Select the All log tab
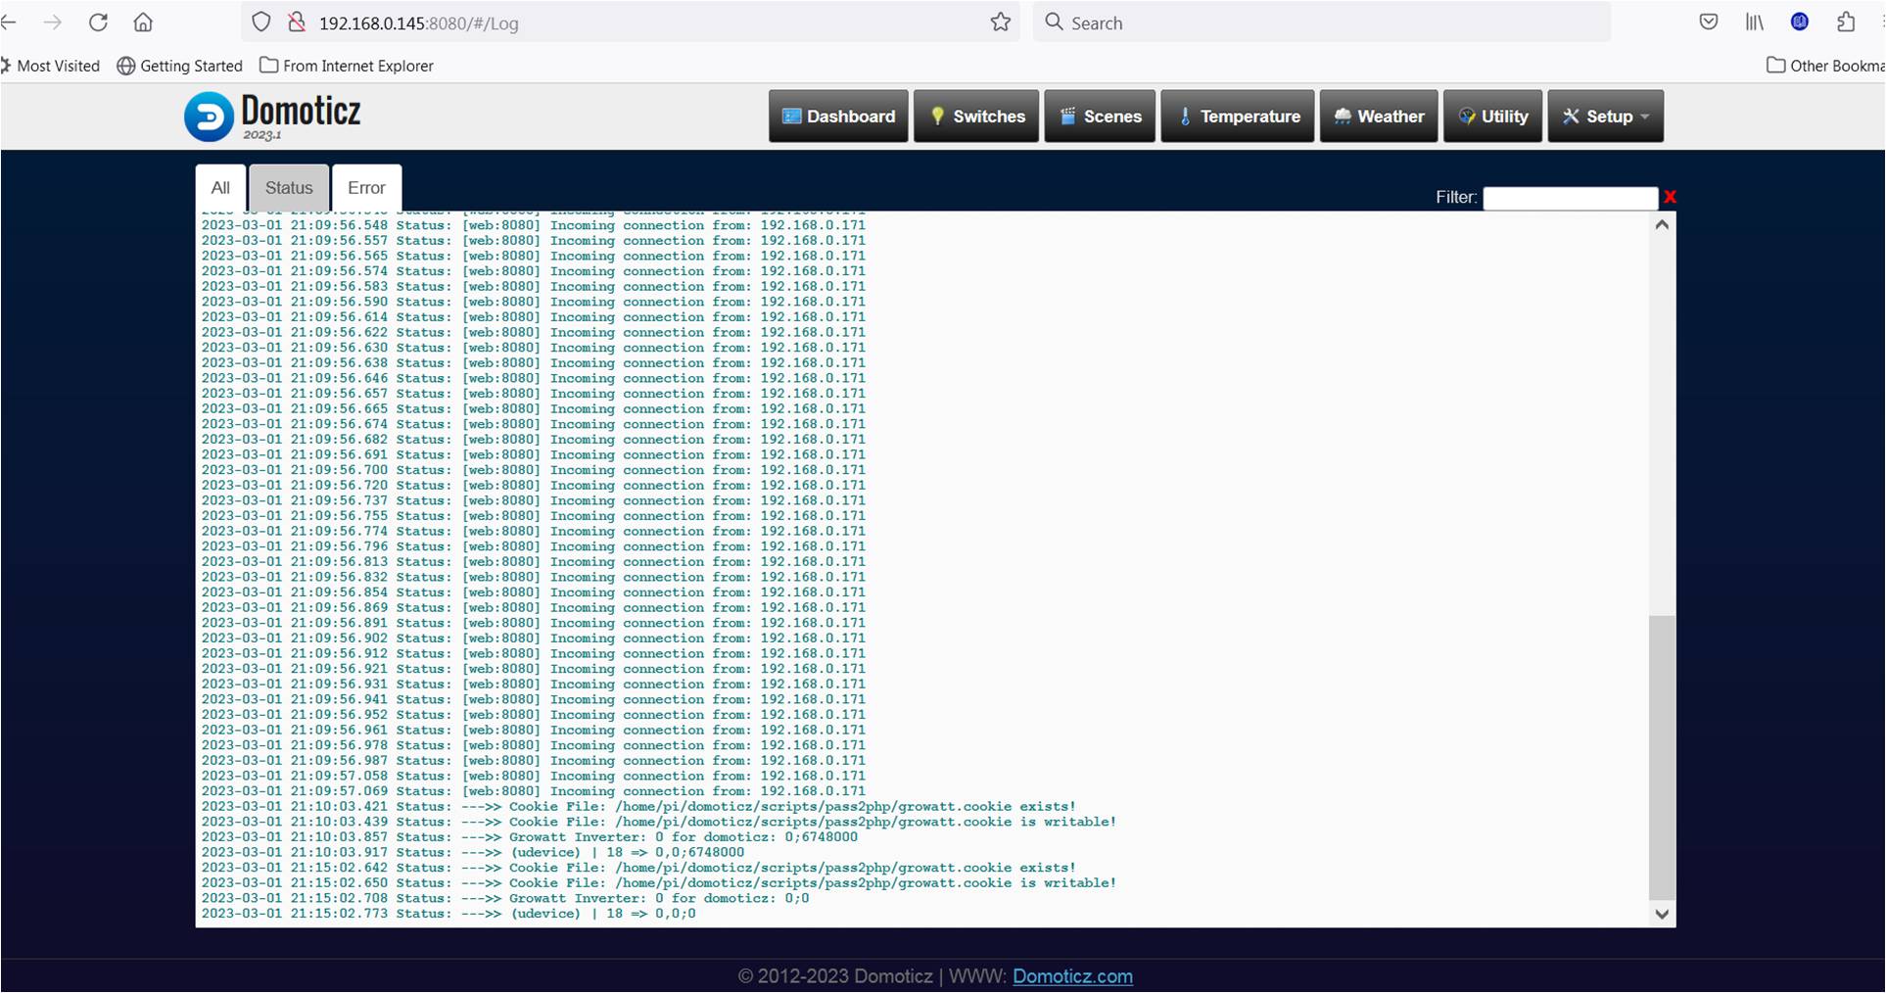 [x=220, y=187]
